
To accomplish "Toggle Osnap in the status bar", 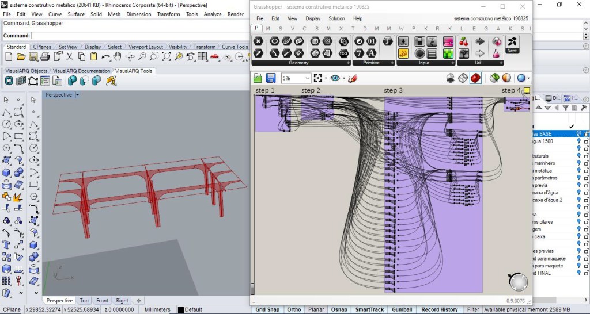I will pyautogui.click(x=339, y=309).
